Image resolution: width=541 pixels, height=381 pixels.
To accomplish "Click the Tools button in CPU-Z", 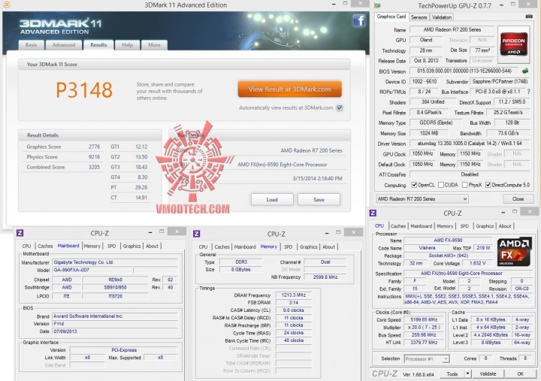I will coord(452,373).
